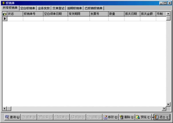Screen dimensions: 173x123
Task: Click the vertical scrollbar up arrow
Action: [x=168, y=14]
